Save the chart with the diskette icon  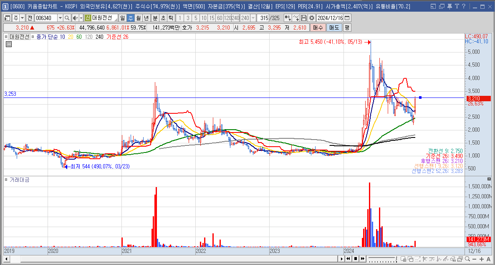304,18
